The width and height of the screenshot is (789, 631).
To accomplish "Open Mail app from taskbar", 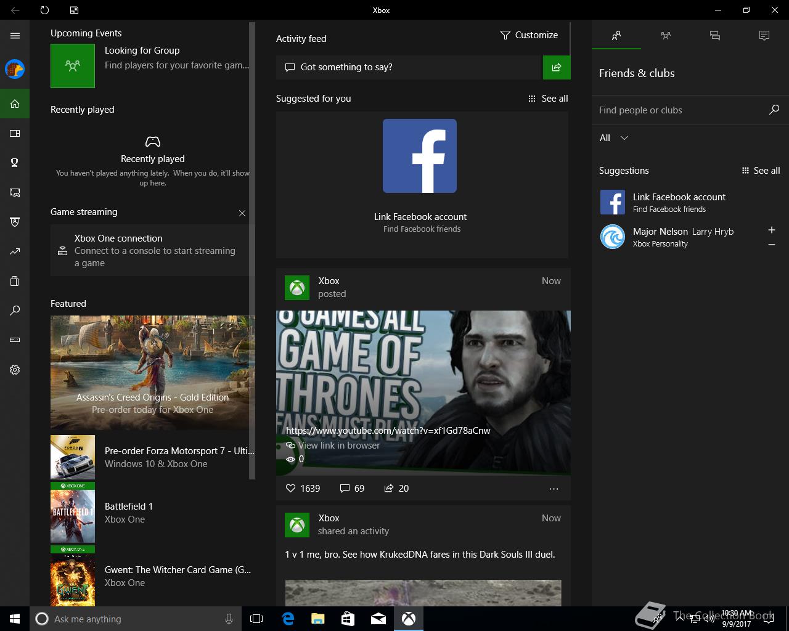I will 378,619.
